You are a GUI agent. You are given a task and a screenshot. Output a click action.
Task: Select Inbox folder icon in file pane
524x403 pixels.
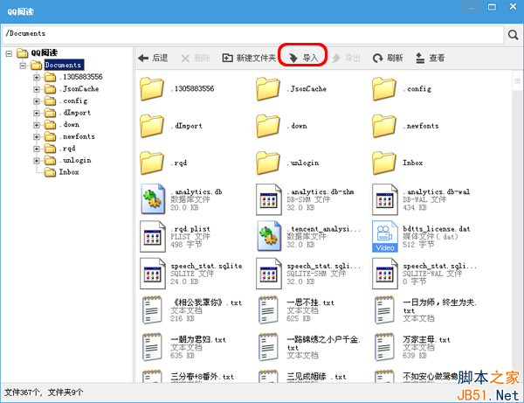coord(384,163)
